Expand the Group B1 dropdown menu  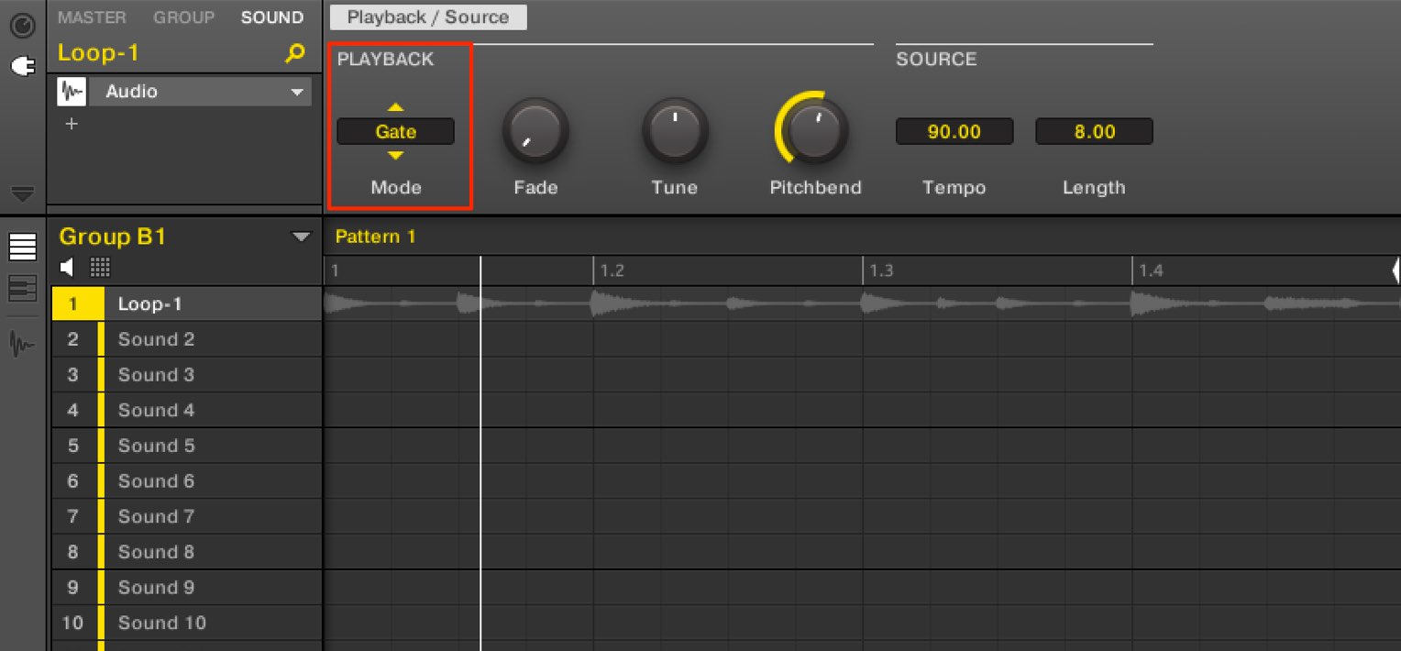point(301,237)
